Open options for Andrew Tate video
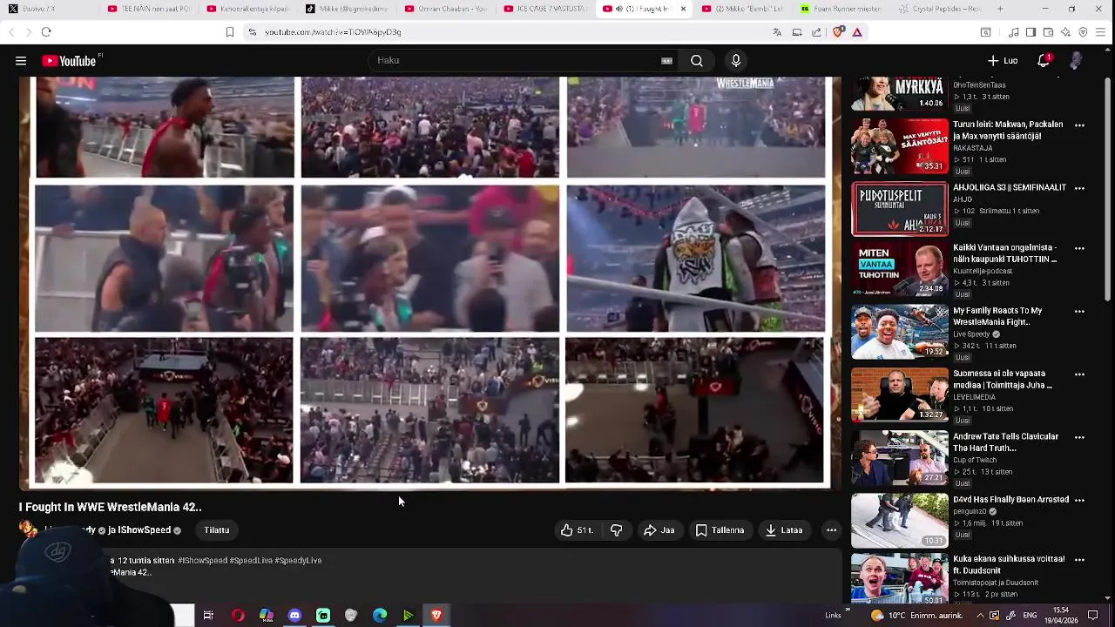The height and width of the screenshot is (627, 1115). click(1079, 437)
